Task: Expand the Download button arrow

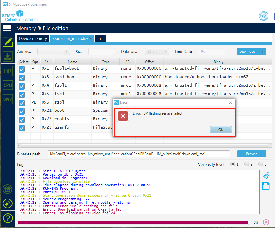Action: tap(262, 52)
